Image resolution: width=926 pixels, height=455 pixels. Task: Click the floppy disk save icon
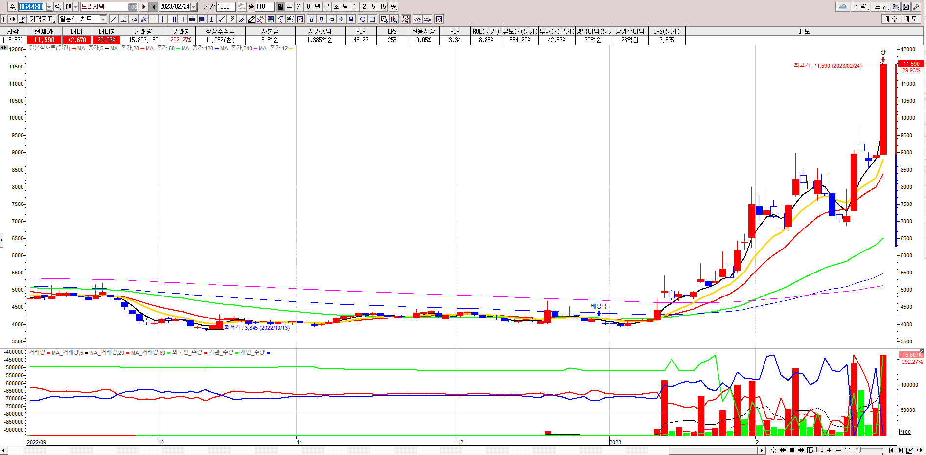[906, 7]
